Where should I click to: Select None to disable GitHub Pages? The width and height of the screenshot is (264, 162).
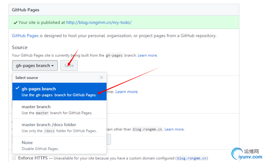point(59,145)
